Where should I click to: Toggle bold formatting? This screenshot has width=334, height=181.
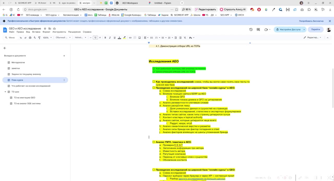(x=105, y=38)
